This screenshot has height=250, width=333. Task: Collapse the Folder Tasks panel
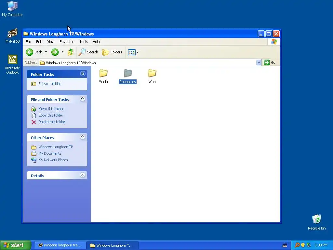(x=83, y=74)
